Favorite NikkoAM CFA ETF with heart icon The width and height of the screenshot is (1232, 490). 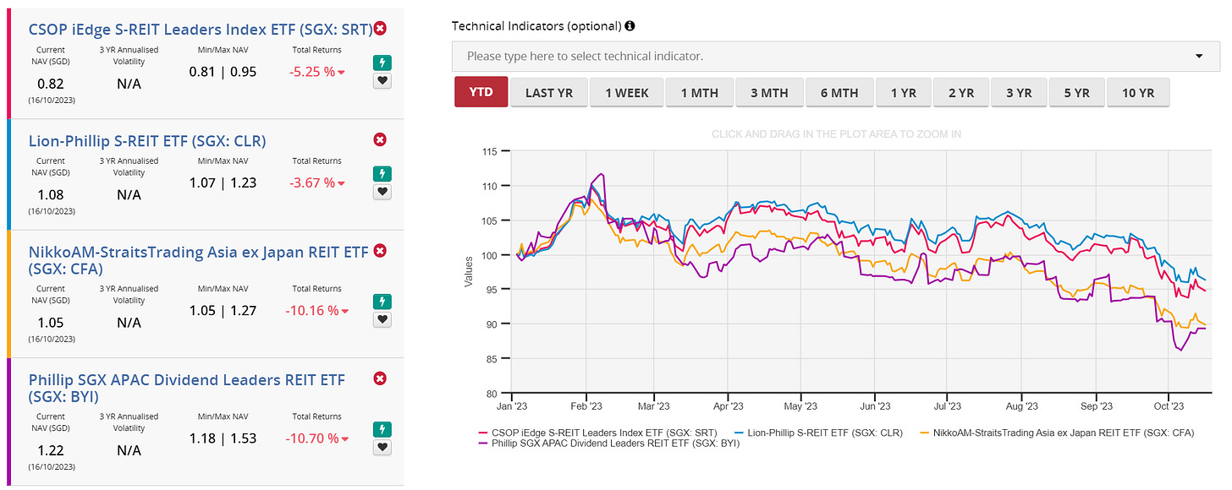click(381, 319)
